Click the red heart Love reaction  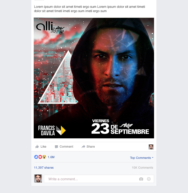tap(40, 157)
